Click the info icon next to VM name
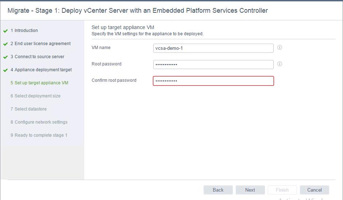Viewport: 343px width, 200px height. pyautogui.click(x=280, y=48)
